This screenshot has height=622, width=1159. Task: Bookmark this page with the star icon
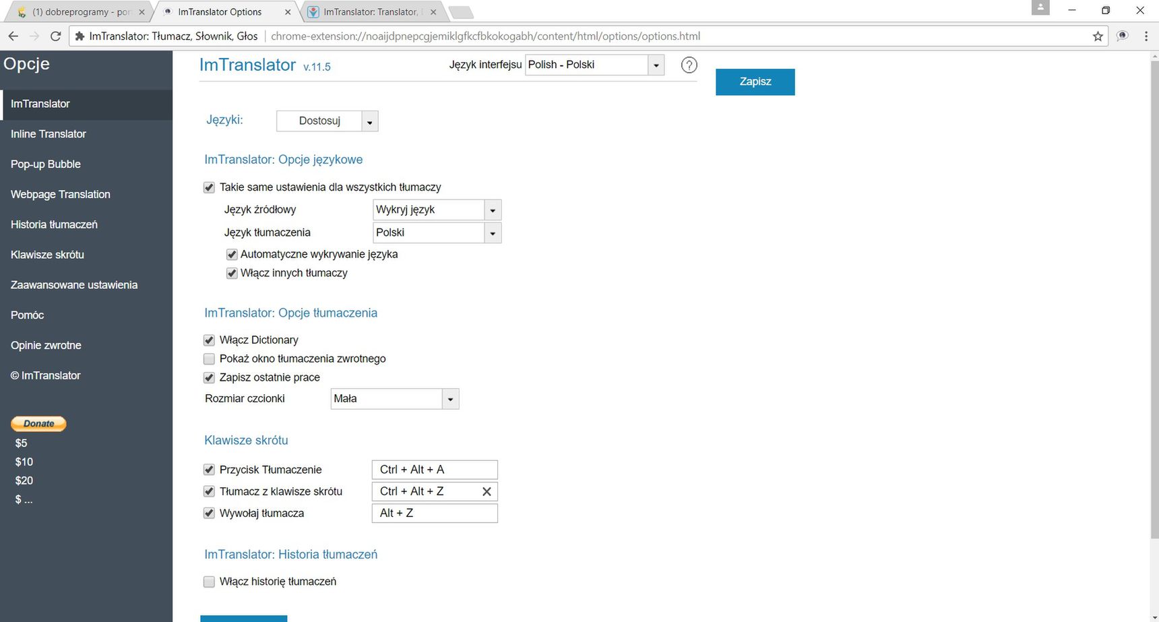pos(1098,36)
